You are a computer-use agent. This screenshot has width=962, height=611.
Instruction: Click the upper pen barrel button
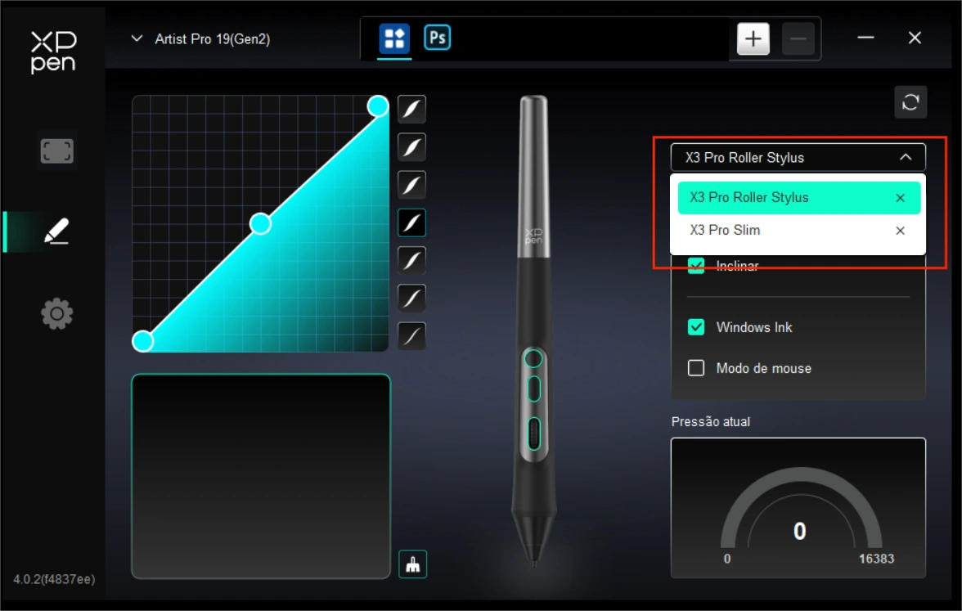tap(533, 358)
